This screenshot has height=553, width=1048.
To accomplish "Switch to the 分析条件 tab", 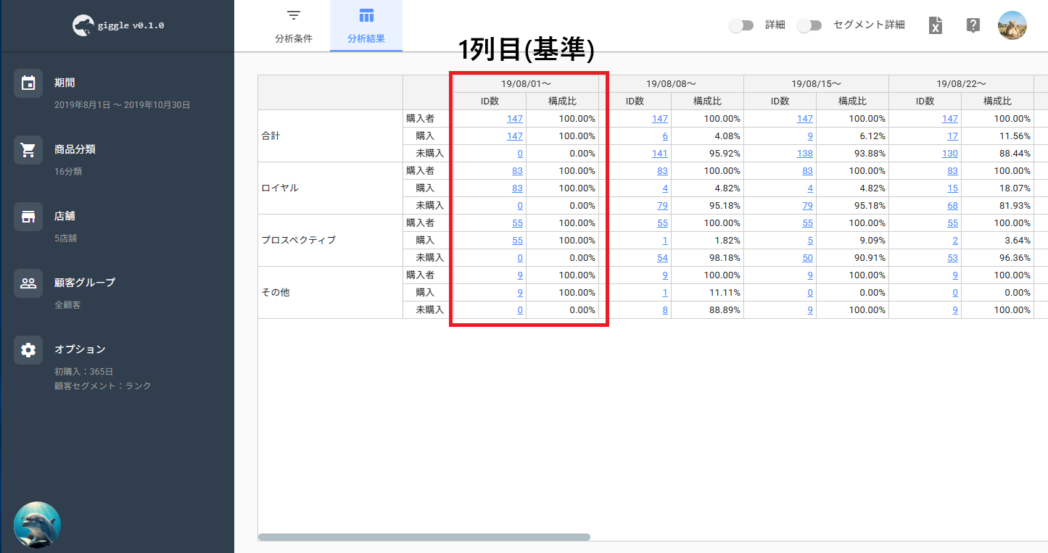I will [x=294, y=26].
